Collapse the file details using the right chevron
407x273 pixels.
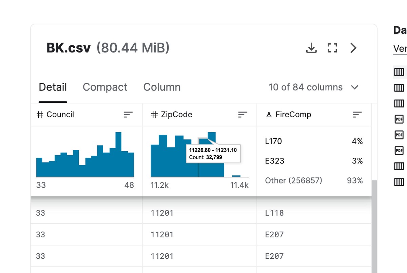tap(353, 48)
